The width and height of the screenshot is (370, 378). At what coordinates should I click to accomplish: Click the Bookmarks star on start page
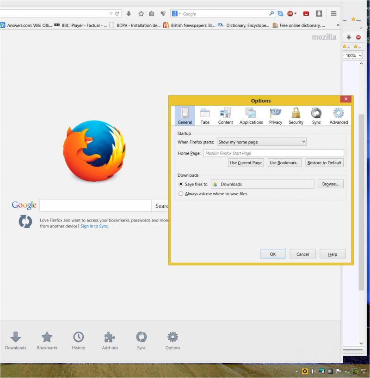click(x=47, y=341)
